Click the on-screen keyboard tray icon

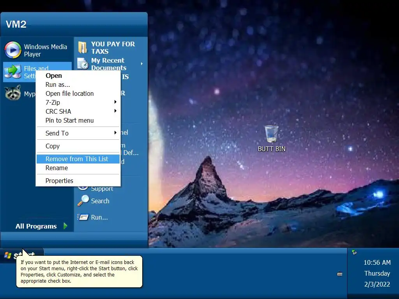coord(340,274)
